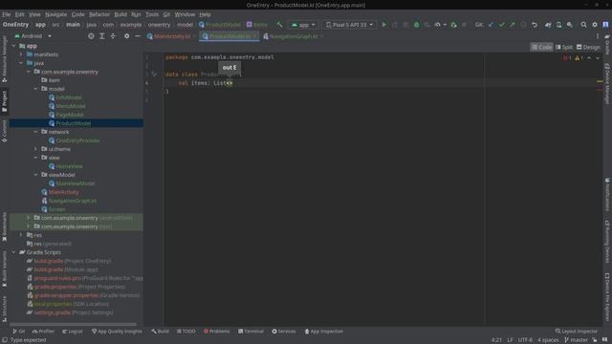Click the UTF-8 encoding status entry

[x=525, y=340]
